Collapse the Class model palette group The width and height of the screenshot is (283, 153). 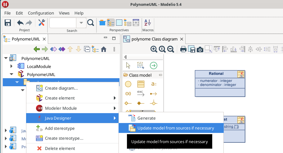(x=160, y=75)
